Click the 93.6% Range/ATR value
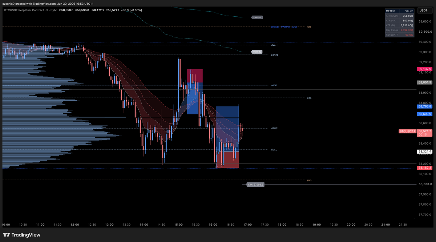Image resolution: width=436 pixels, height=242 pixels. point(409,35)
